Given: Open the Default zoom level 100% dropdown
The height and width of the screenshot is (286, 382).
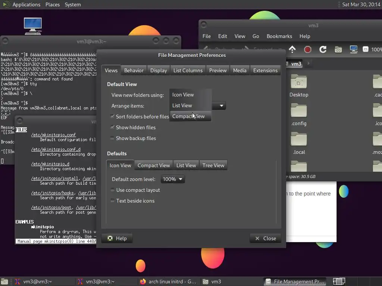Looking at the screenshot, I should (x=172, y=179).
